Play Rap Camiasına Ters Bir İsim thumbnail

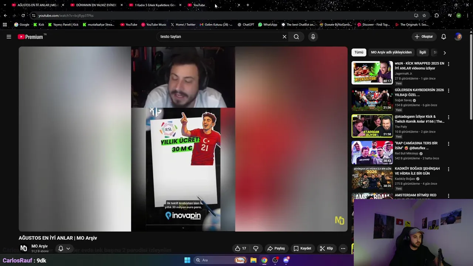pos(372,152)
